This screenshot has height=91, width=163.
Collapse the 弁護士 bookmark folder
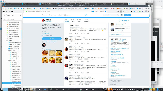(x=6, y=41)
